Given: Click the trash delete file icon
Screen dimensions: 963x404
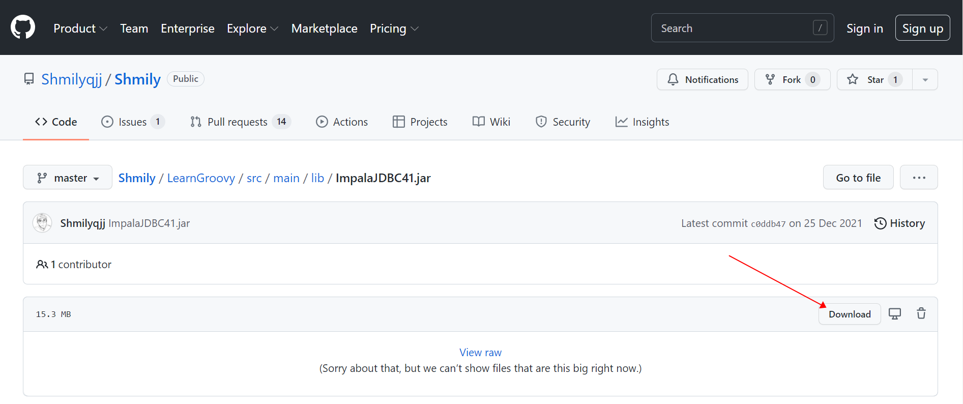Looking at the screenshot, I should pyautogui.click(x=921, y=313).
